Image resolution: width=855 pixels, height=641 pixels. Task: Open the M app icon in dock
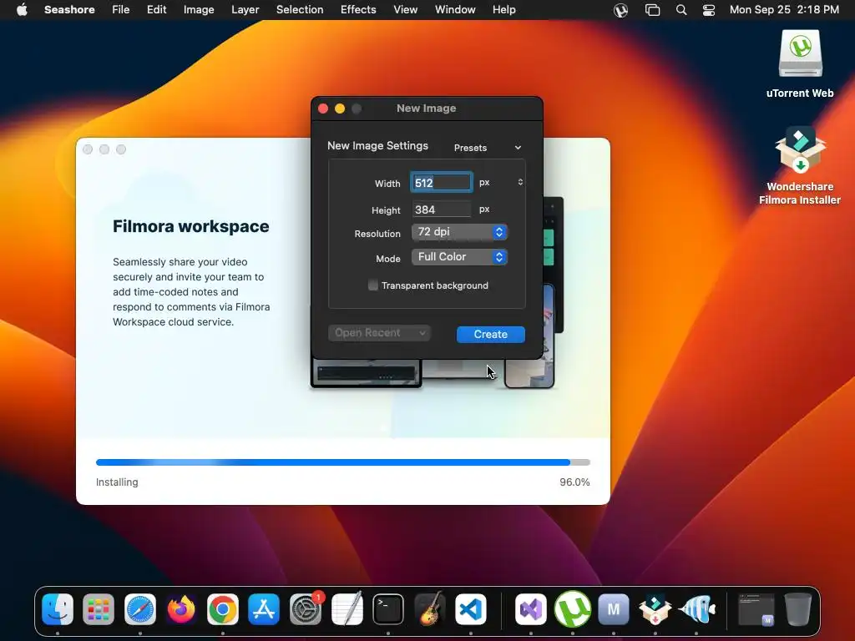[614, 608]
